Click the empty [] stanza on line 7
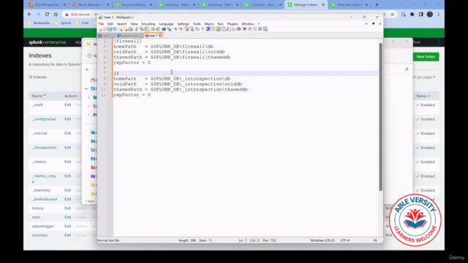 coord(116,73)
